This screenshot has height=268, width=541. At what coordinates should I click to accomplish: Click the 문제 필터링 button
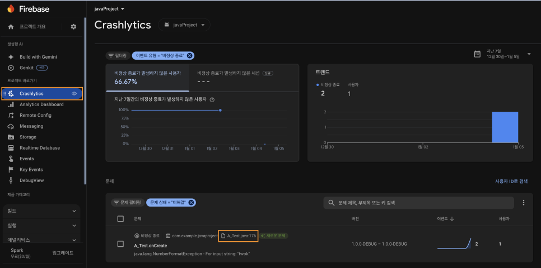pyautogui.click(x=128, y=203)
